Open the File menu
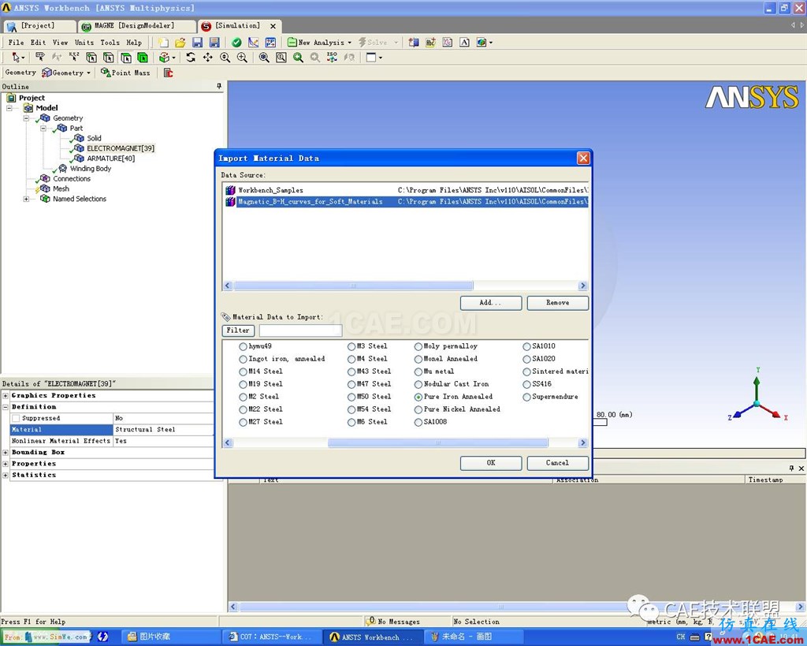This screenshot has height=646, width=807. (16, 43)
